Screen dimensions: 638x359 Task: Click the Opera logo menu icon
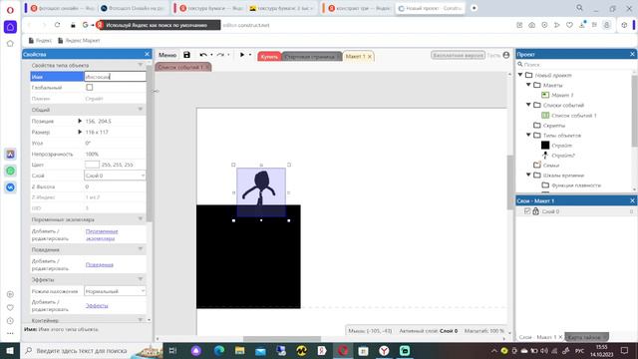10,10
